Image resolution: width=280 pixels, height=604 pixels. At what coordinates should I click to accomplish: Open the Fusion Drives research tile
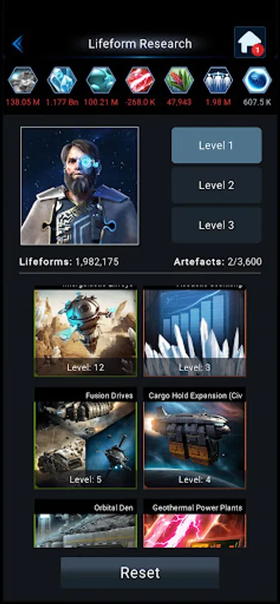click(x=85, y=438)
